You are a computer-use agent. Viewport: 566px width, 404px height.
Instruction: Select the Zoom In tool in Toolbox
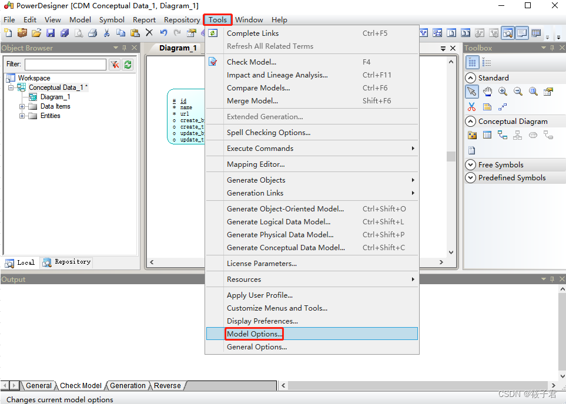coord(503,92)
